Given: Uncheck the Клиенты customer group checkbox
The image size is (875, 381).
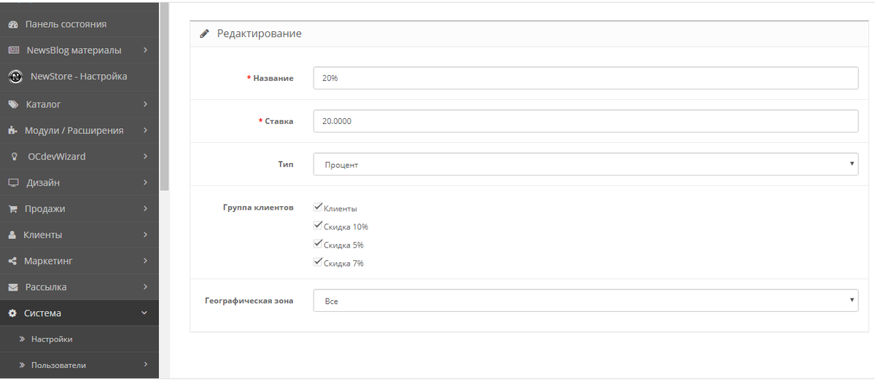Looking at the screenshot, I should pos(317,208).
